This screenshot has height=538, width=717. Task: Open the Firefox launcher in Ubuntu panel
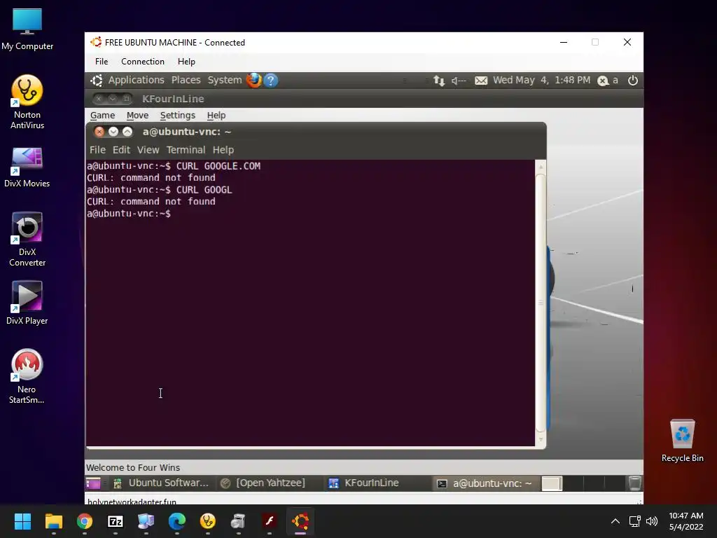pos(253,80)
